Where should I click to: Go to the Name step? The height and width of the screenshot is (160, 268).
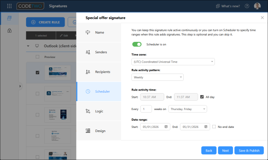pyautogui.click(x=99, y=32)
